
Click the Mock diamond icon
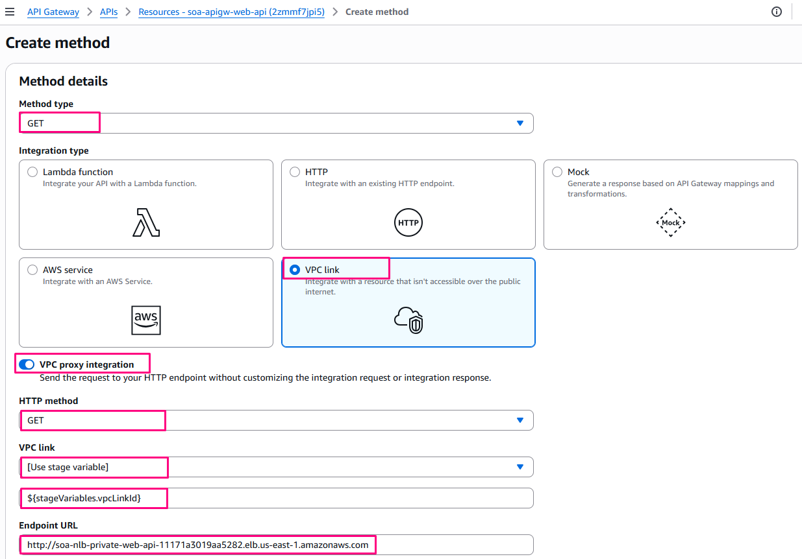(670, 222)
